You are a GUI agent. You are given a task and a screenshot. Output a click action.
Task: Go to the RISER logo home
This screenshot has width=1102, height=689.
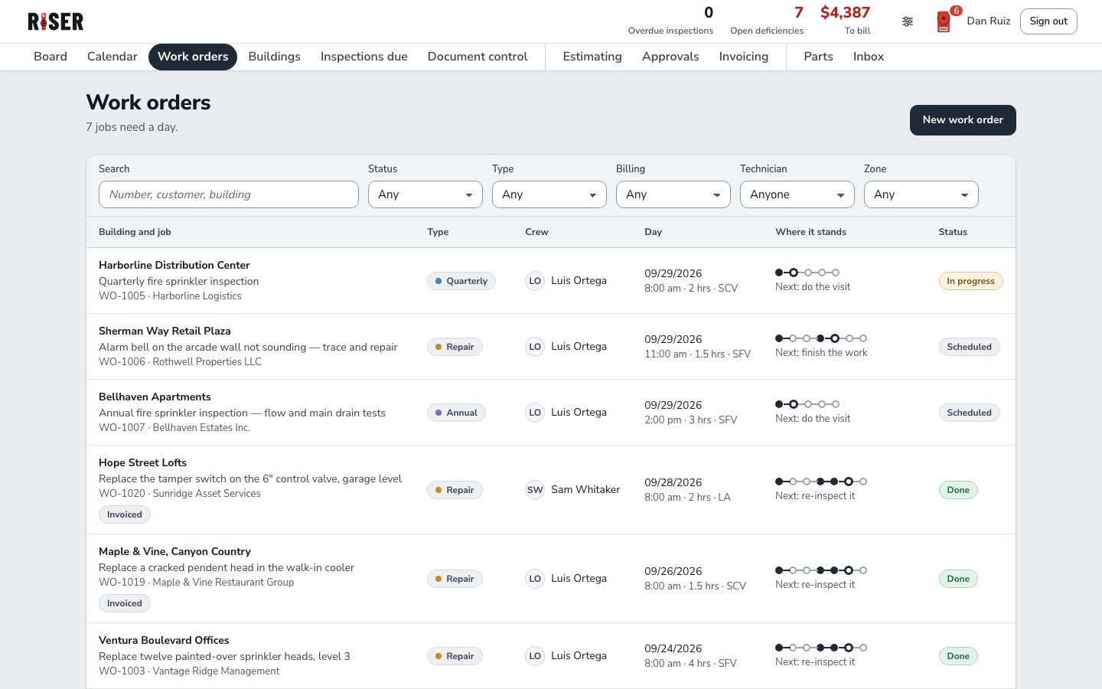coord(56,21)
